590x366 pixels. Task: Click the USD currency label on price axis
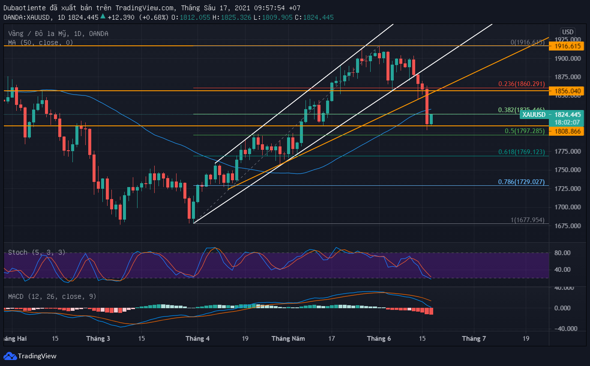point(568,32)
